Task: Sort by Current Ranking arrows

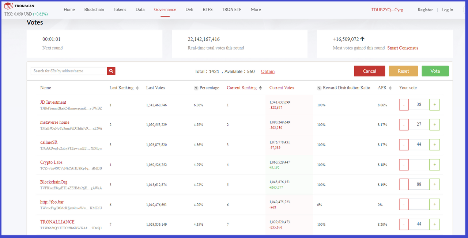Action: pos(260,88)
